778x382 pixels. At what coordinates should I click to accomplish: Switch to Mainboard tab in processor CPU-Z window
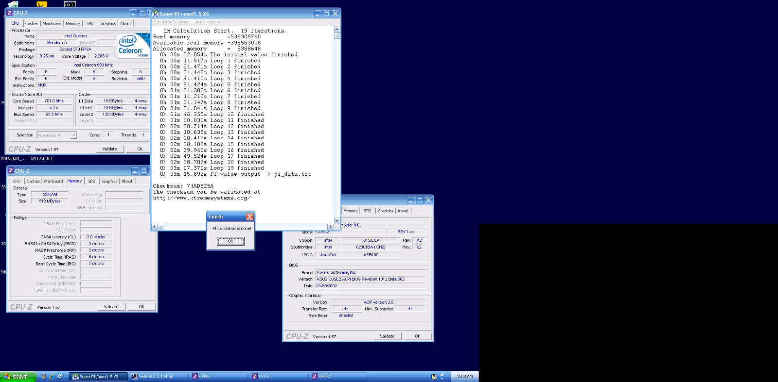(x=52, y=23)
